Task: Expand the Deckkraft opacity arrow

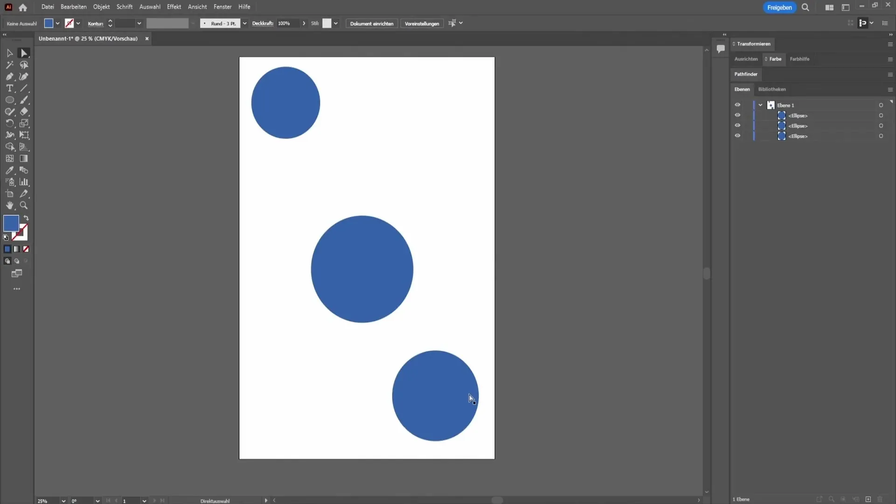Action: tap(304, 23)
